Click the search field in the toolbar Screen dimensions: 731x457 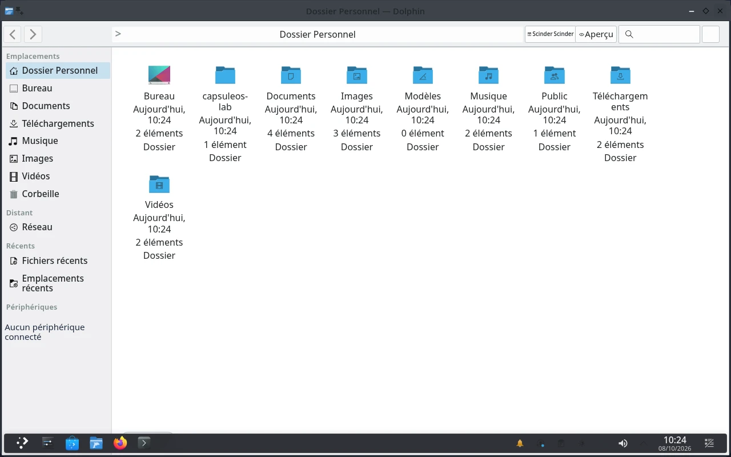pyautogui.click(x=659, y=34)
